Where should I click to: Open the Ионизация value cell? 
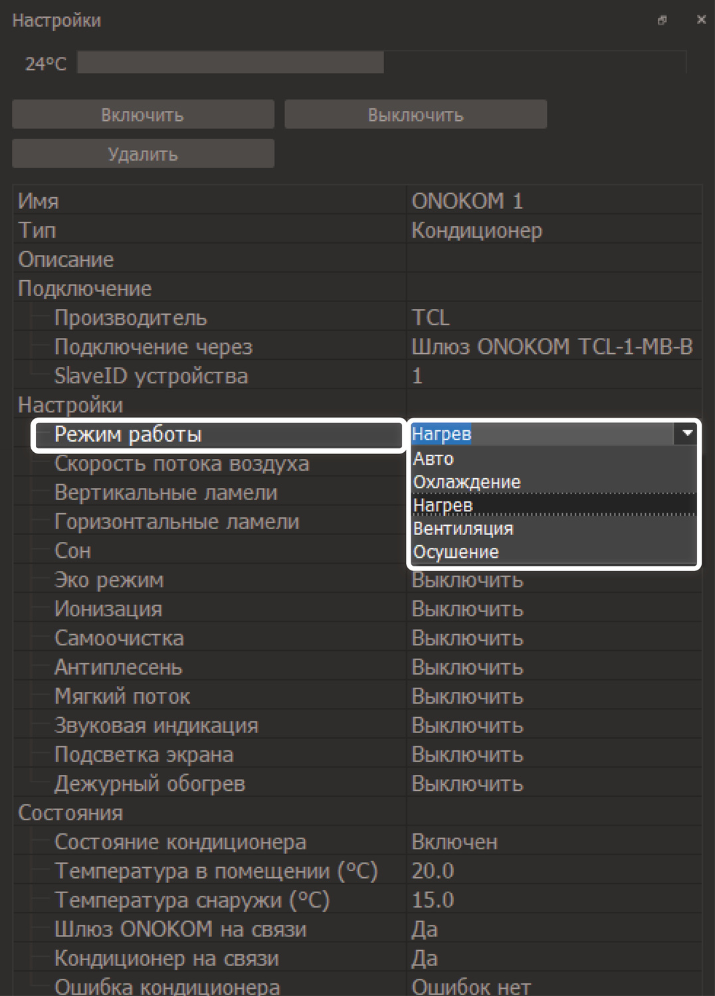pyautogui.click(x=553, y=610)
